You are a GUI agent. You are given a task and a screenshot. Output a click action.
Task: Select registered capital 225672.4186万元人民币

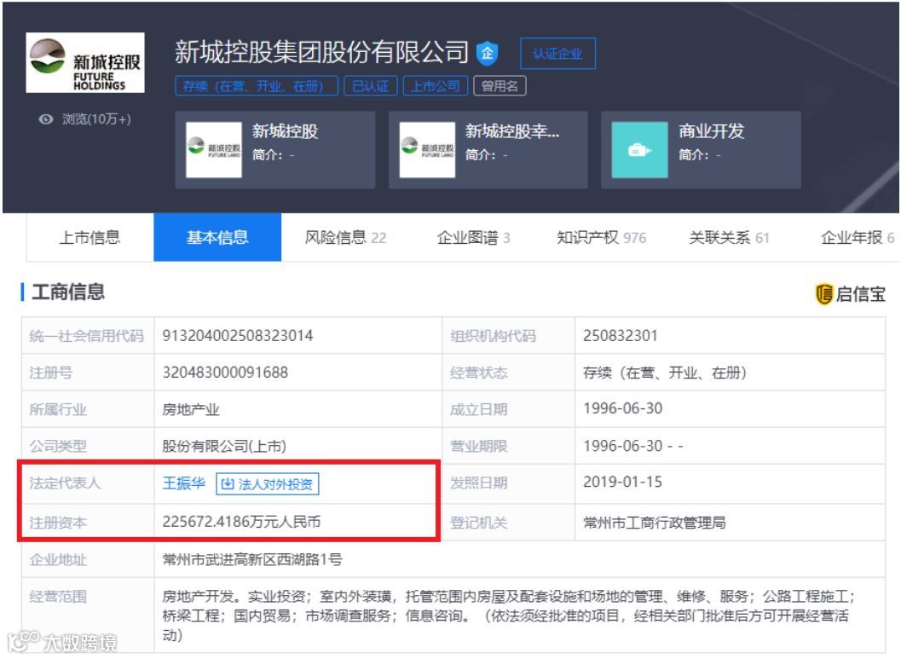(241, 522)
